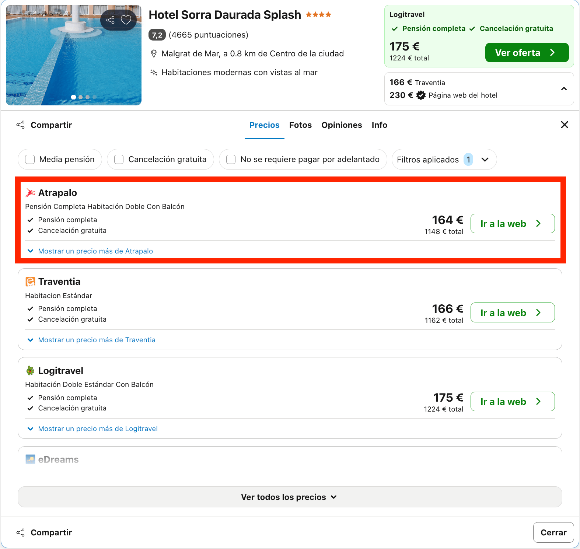
Task: Go to Logitravel via Ir a la web
Action: click(513, 402)
